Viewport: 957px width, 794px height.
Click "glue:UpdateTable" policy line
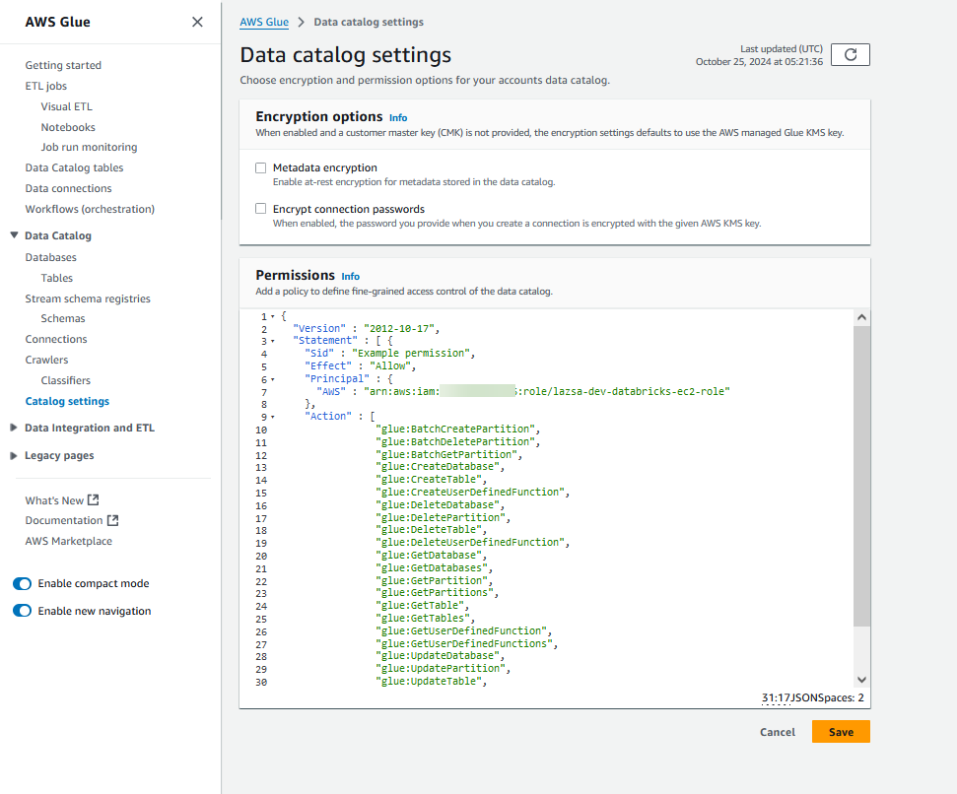(429, 681)
